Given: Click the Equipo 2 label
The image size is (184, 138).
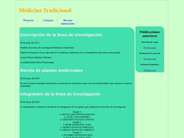Looking at the screenshot, I should tap(77, 122).
